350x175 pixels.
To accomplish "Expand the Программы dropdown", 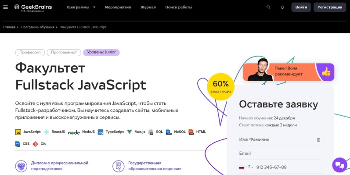I will click(x=81, y=7).
